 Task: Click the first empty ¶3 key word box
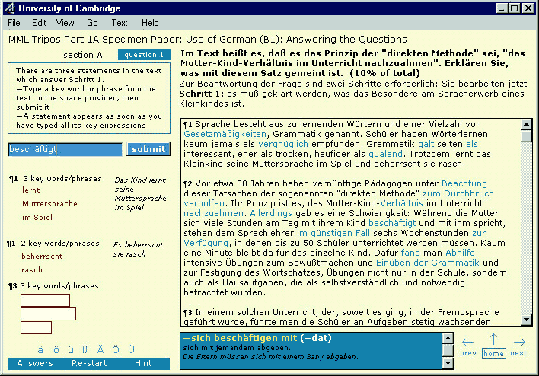(46, 301)
